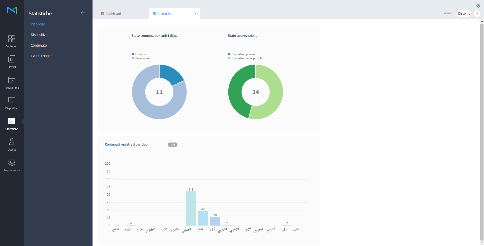Toggle Dispositivi non approvati legend entry

pyautogui.click(x=246, y=58)
